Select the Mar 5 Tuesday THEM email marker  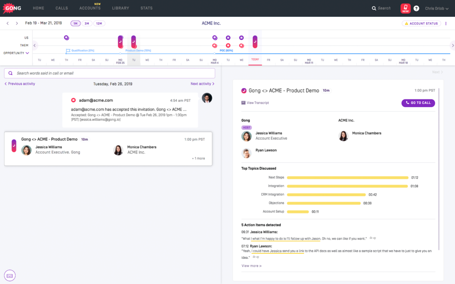228,46
